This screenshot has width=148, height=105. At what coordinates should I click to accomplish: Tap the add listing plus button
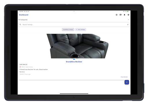tap(127, 82)
